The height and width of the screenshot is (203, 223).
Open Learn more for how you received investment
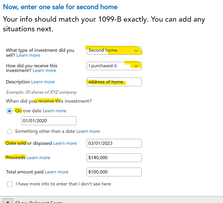coord(44,70)
